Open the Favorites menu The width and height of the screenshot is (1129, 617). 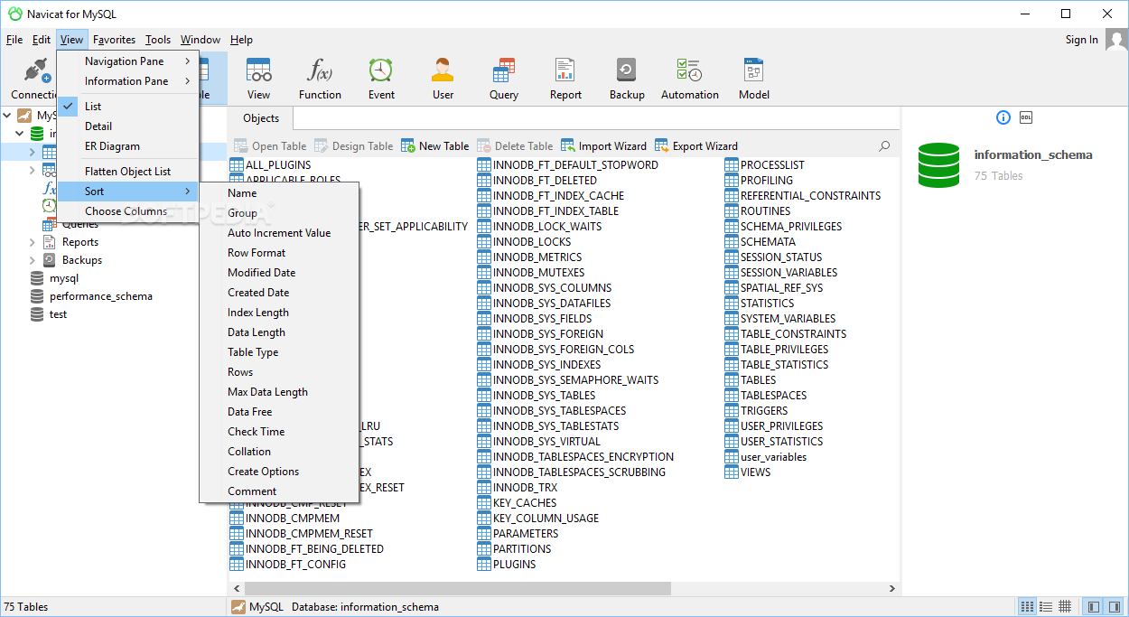pos(114,40)
